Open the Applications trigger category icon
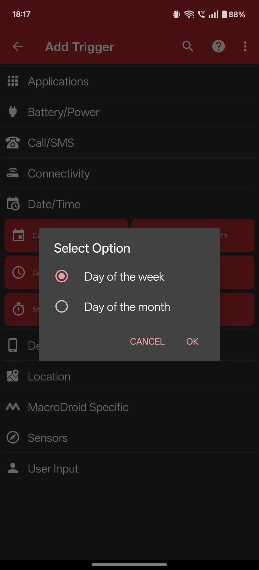Viewport: 259px width, 570px height. tap(12, 81)
